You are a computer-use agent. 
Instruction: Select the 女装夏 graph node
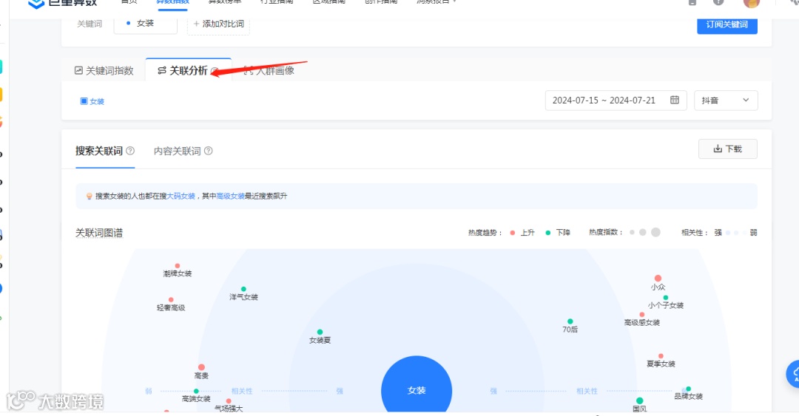(320, 332)
